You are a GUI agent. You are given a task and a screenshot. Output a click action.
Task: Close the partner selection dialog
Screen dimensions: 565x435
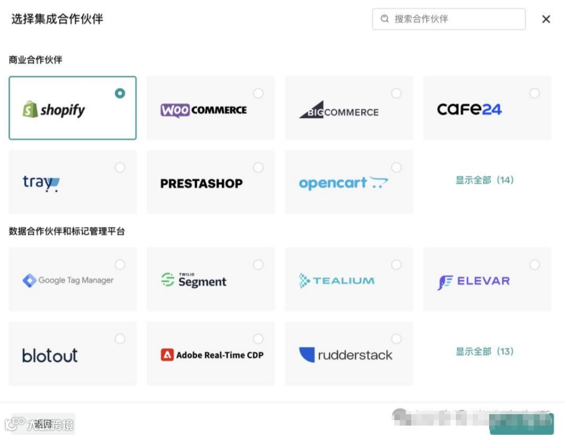point(546,19)
